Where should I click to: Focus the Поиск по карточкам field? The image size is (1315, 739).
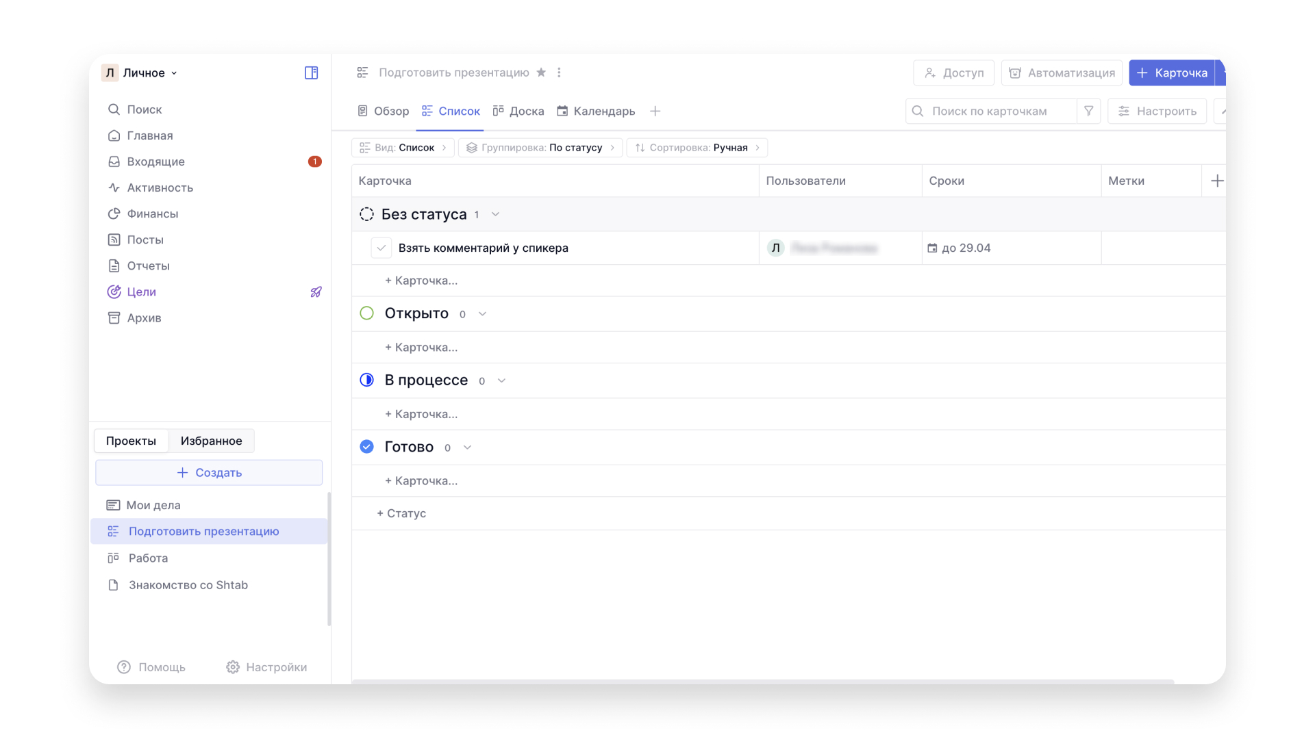(991, 111)
